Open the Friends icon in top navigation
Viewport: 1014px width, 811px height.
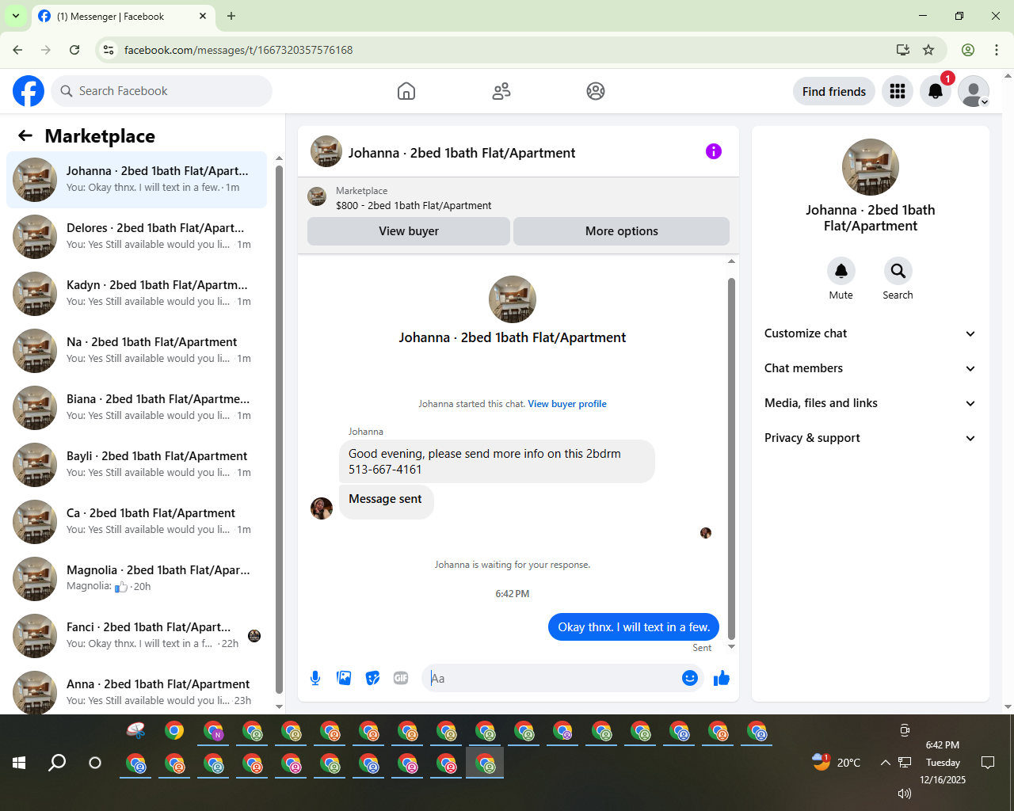[x=501, y=91]
